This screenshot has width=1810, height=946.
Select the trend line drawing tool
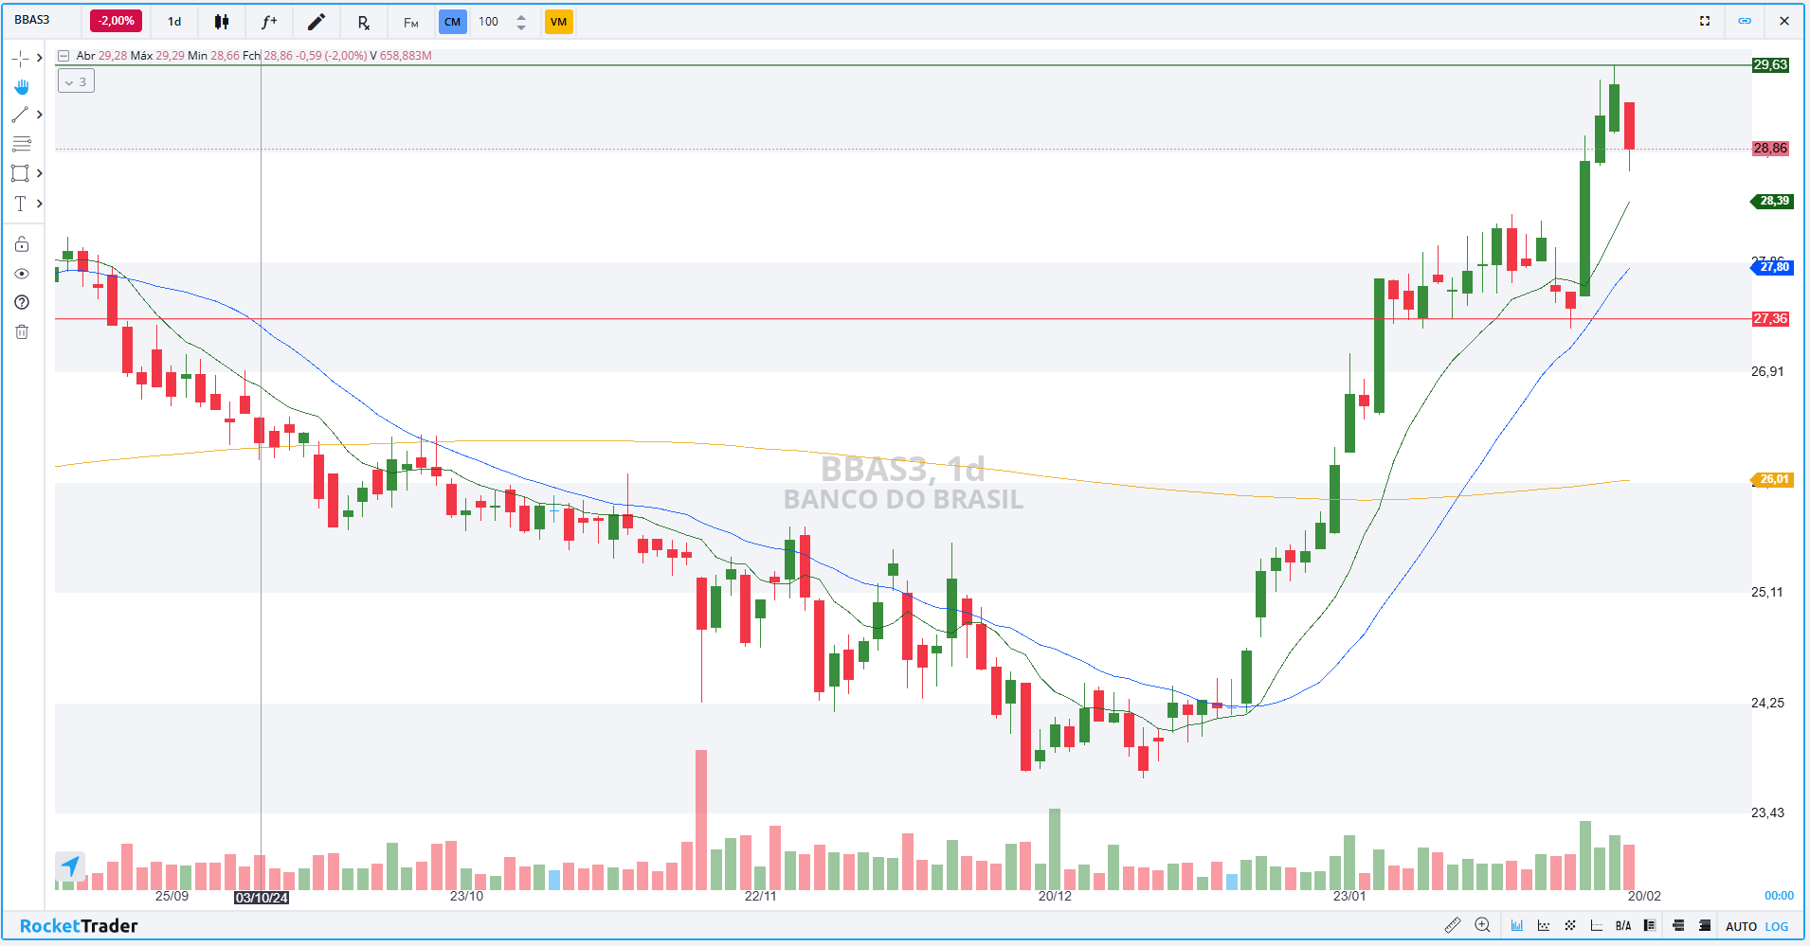click(20, 115)
